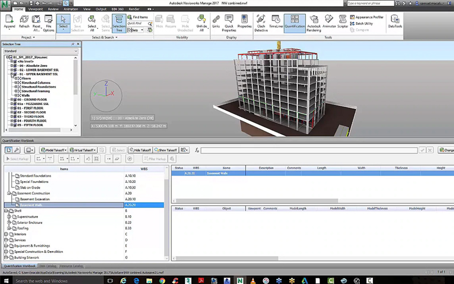Toggle Quick Properties display
454x284 pixels.
pyautogui.click(x=229, y=23)
